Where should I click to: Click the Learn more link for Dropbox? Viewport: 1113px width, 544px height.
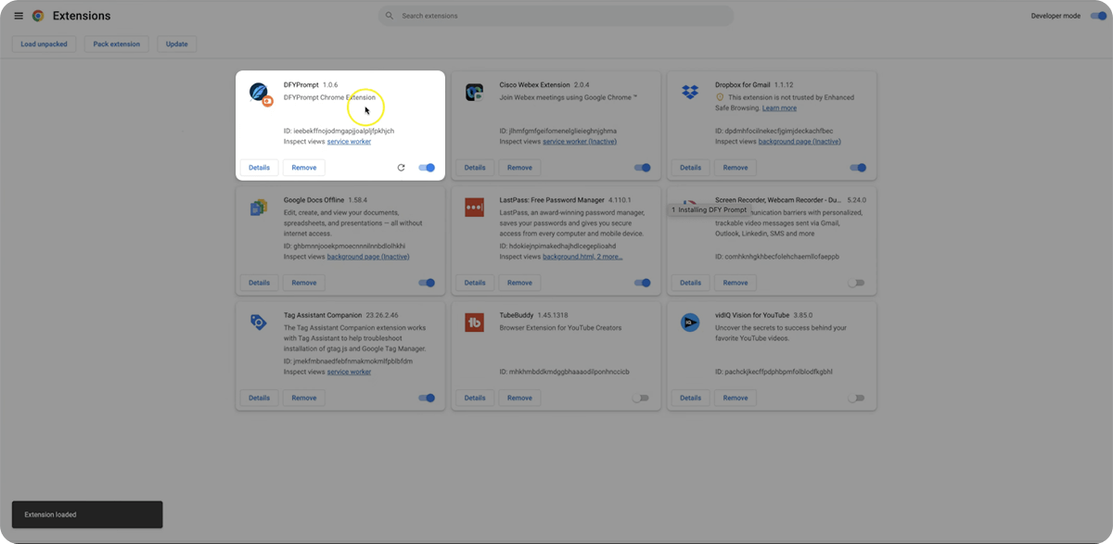coord(779,108)
